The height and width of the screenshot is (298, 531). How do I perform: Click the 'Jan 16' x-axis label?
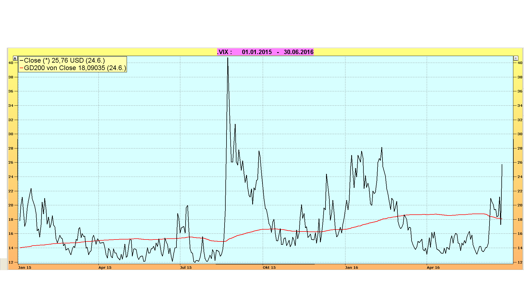point(352,267)
